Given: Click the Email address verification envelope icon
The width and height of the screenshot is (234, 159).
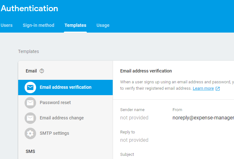Looking at the screenshot, I should (30, 87).
